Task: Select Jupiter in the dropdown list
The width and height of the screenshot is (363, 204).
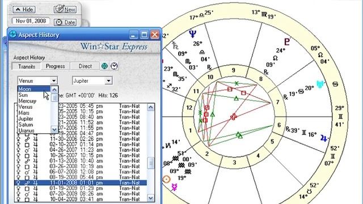Action: [x=34, y=119]
